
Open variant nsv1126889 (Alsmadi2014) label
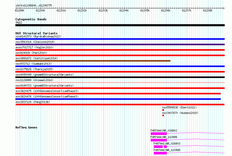click(34, 80)
